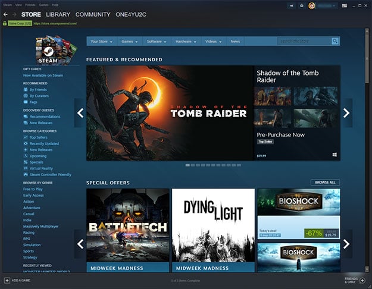
Task: Show next featured game arrow
Action: click(x=346, y=113)
